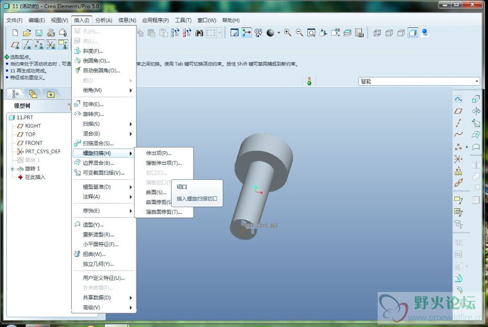This screenshot has height=327, width=488.
Task: Expand the 模型基准(D) submenu
Action: (x=104, y=187)
